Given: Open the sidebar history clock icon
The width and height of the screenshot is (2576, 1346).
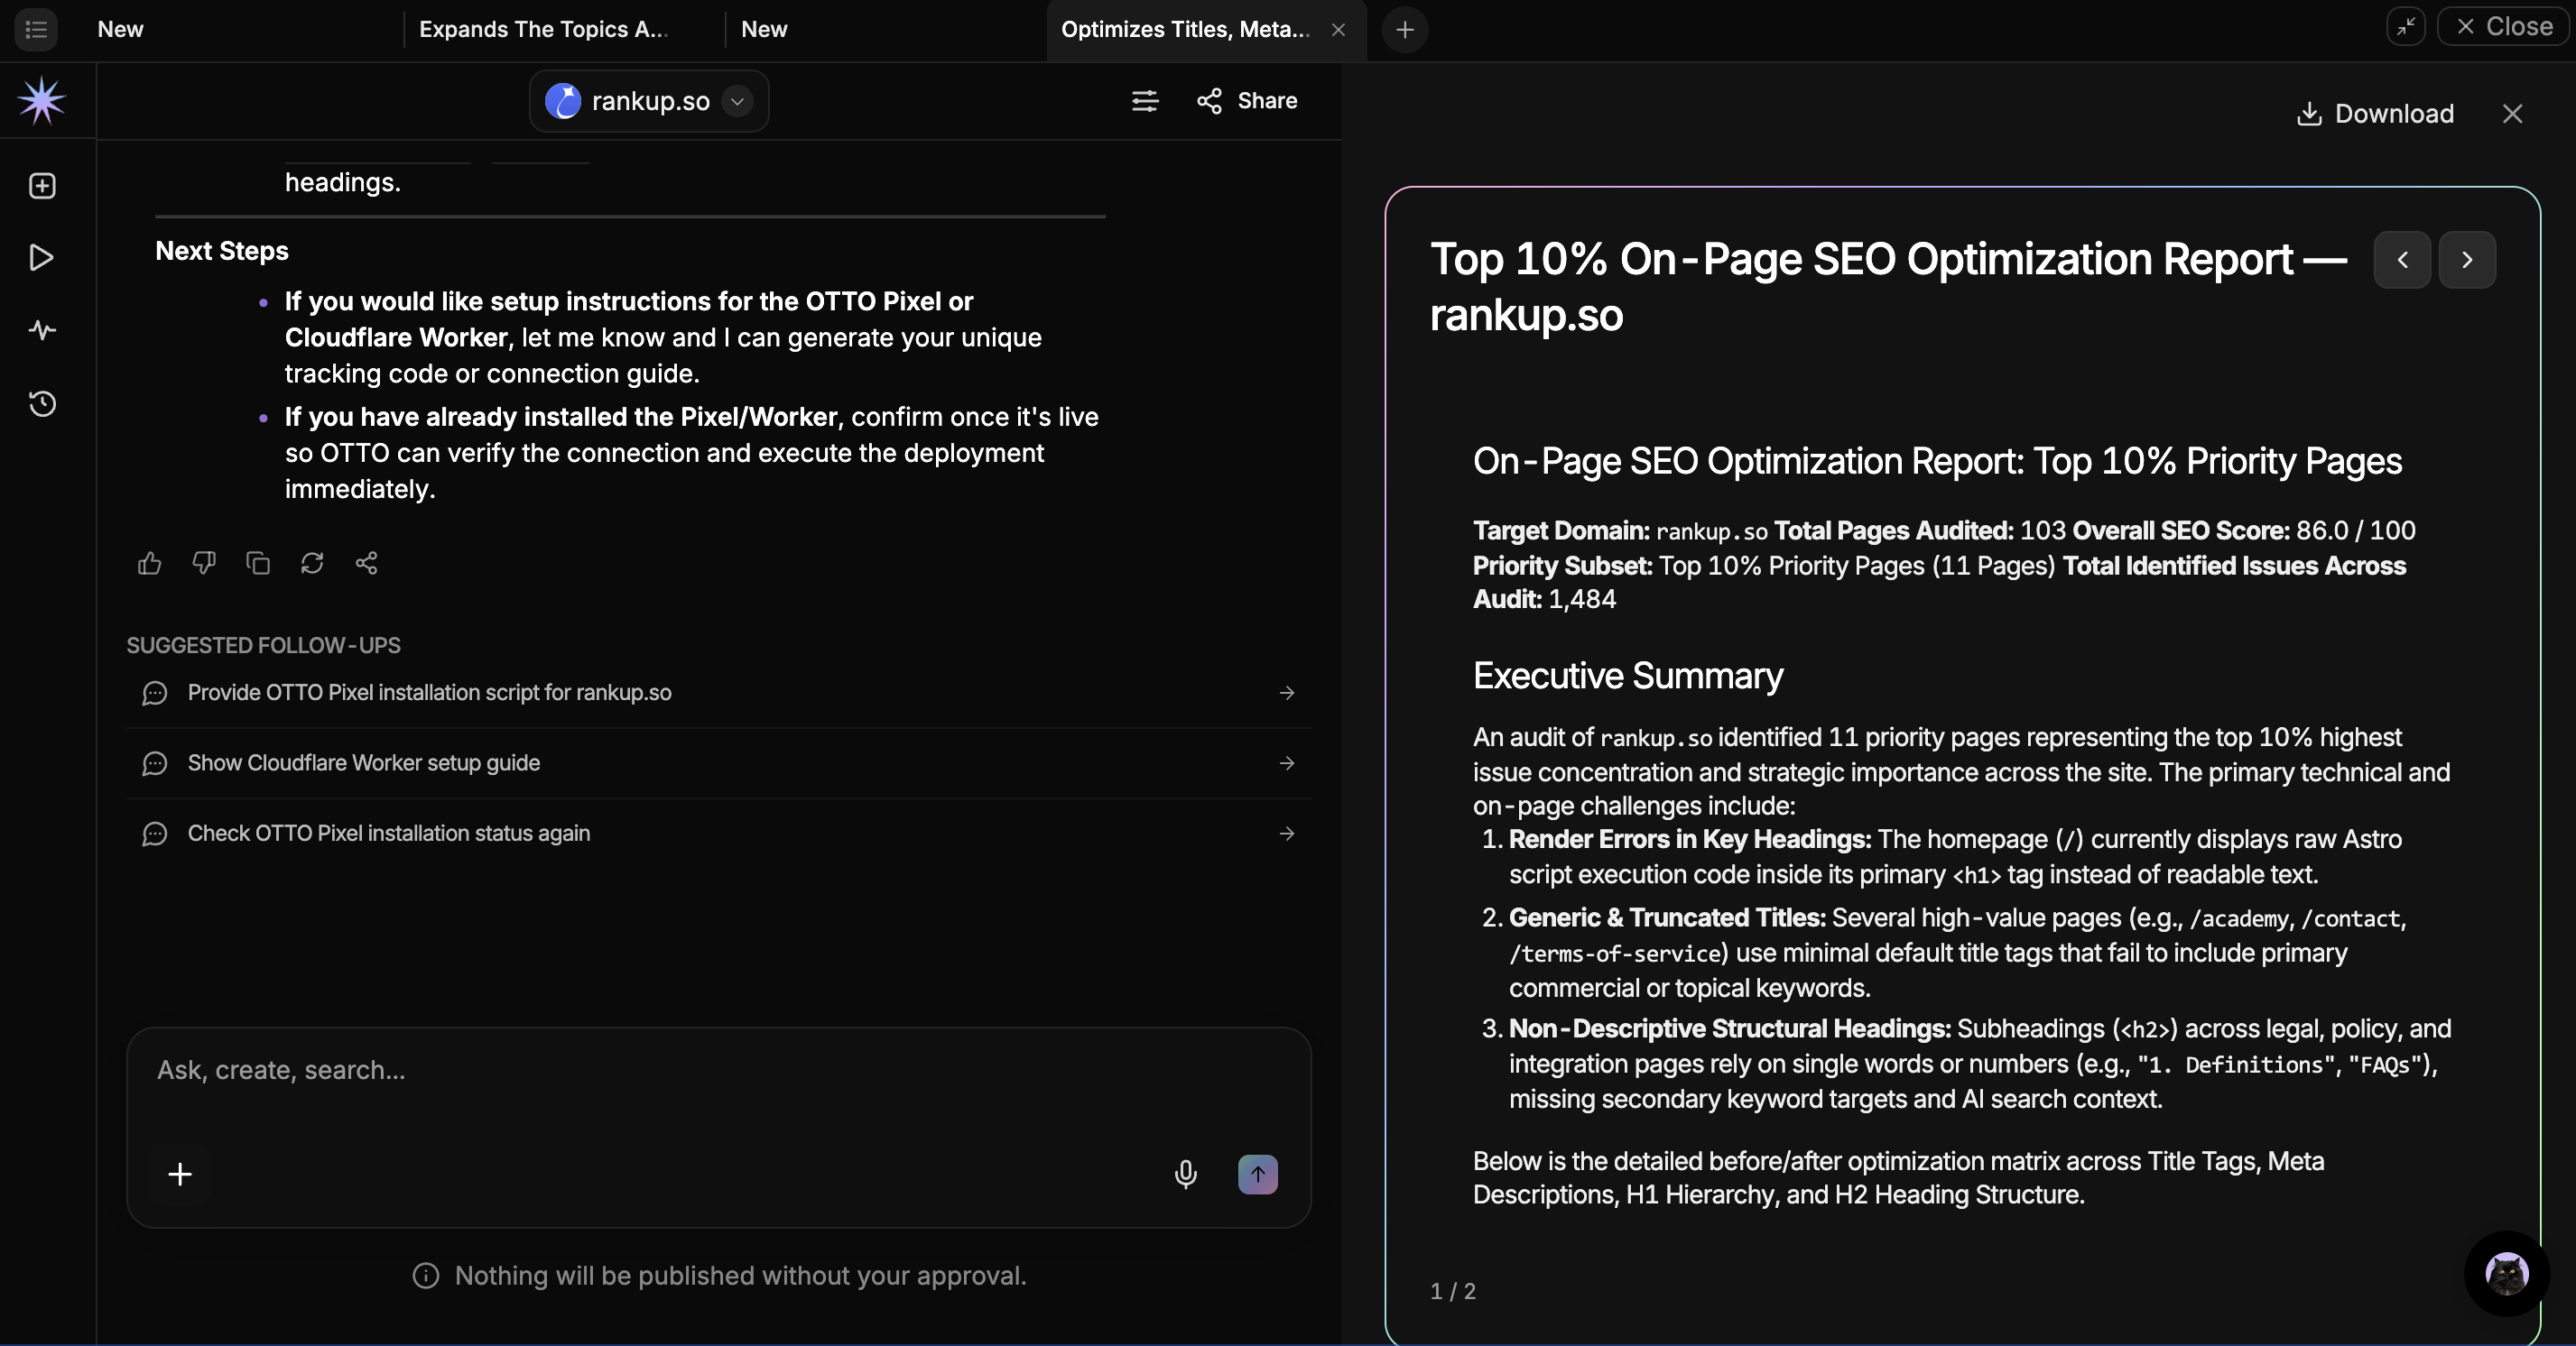Looking at the screenshot, I should 42,403.
